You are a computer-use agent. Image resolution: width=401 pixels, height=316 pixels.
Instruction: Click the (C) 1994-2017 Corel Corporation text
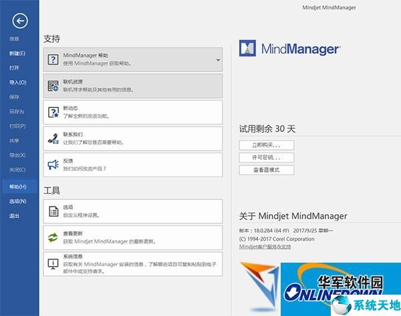click(277, 239)
